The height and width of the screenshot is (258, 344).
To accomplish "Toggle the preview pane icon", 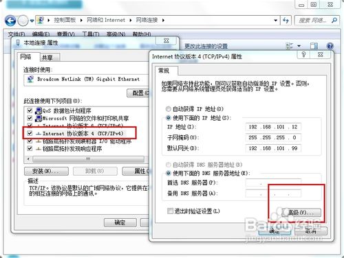I will [x=314, y=46].
